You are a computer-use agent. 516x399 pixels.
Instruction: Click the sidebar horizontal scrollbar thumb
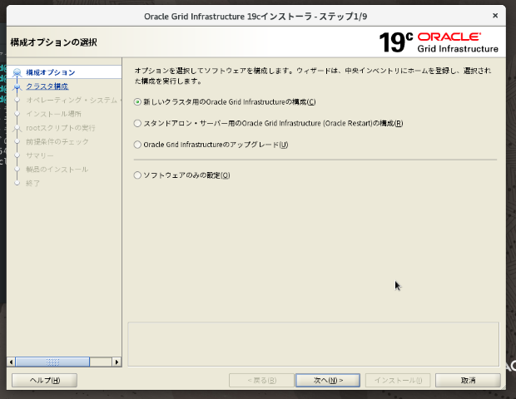pyautogui.click(x=52, y=362)
